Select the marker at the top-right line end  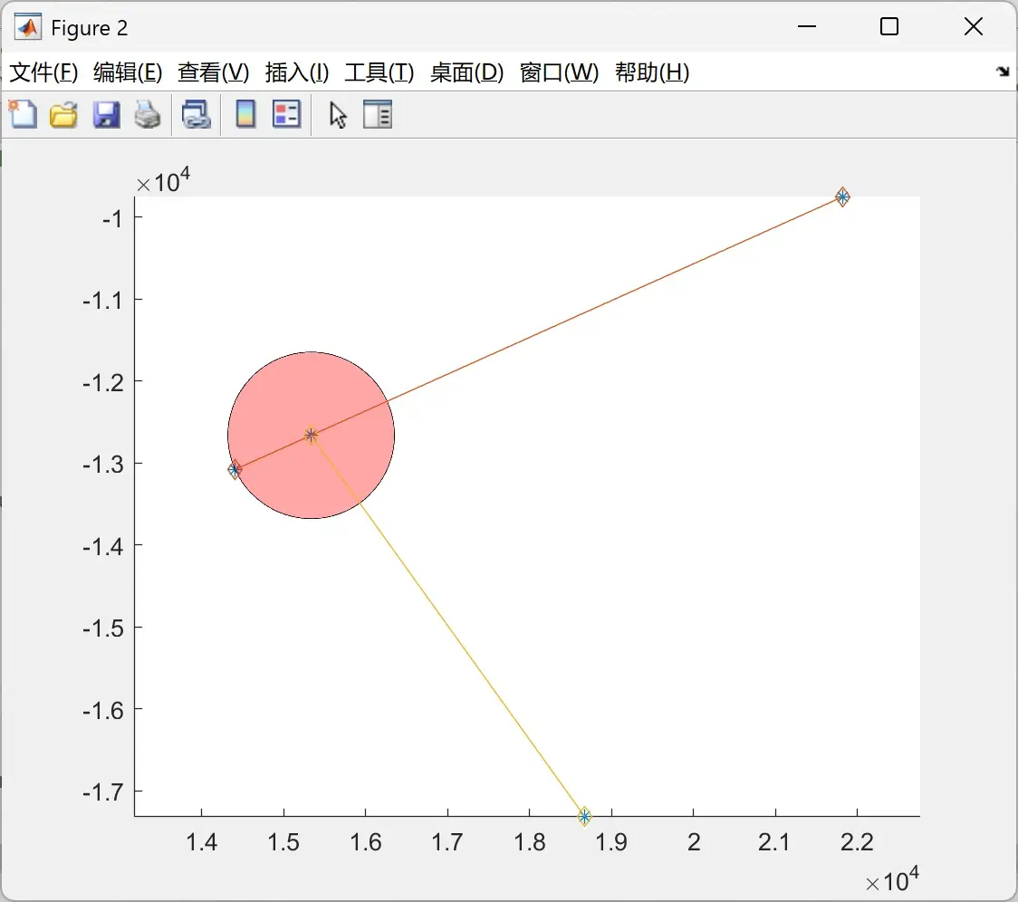[842, 197]
